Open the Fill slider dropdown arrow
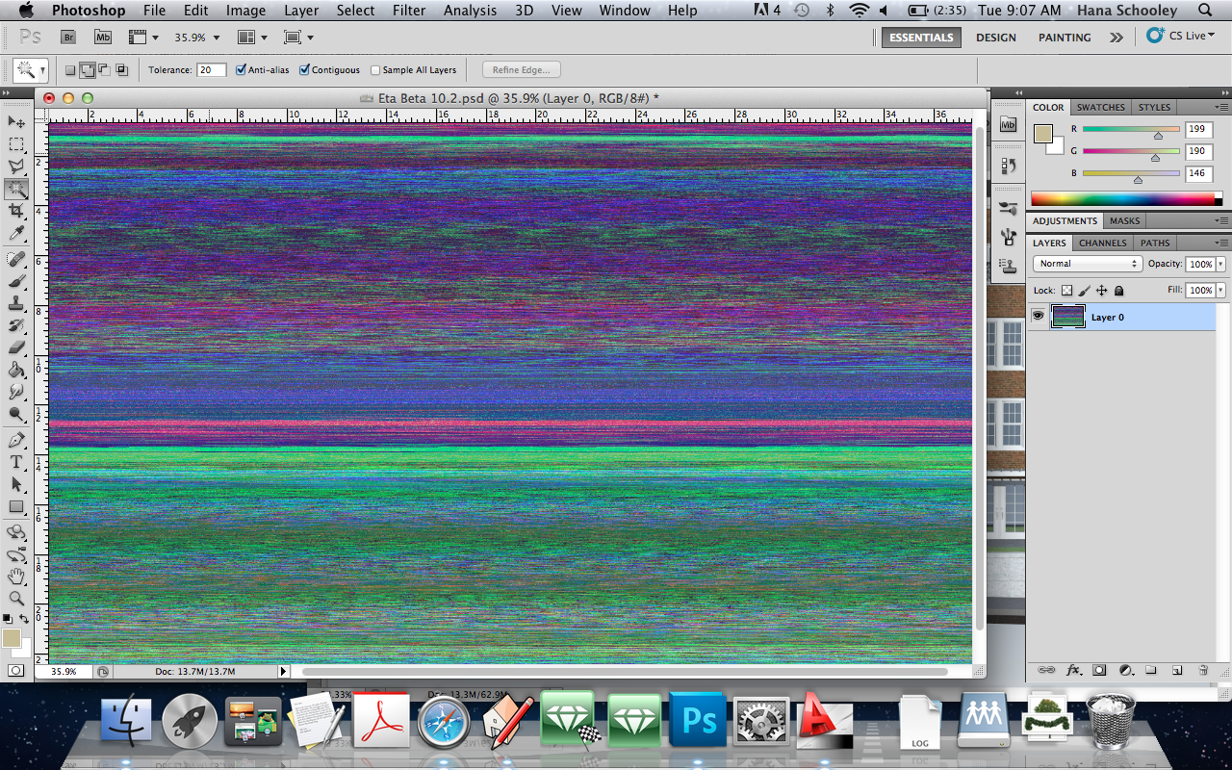Image resolution: width=1232 pixels, height=770 pixels. coord(1220,290)
